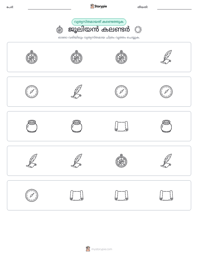Click the first compass in row one
This screenshot has width=198, height=257.
pyautogui.click(x=32, y=57)
